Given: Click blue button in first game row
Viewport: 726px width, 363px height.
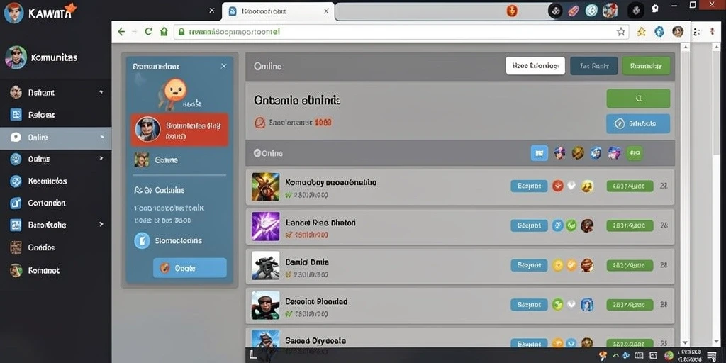Looking at the screenshot, I should [529, 186].
